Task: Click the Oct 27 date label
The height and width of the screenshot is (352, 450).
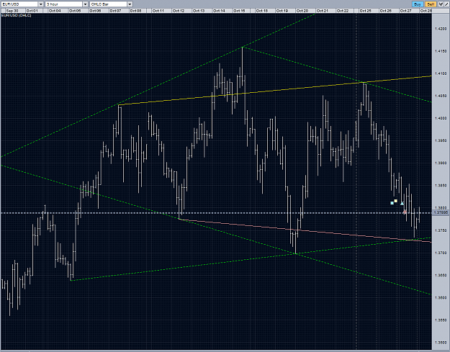Action: tap(405, 11)
